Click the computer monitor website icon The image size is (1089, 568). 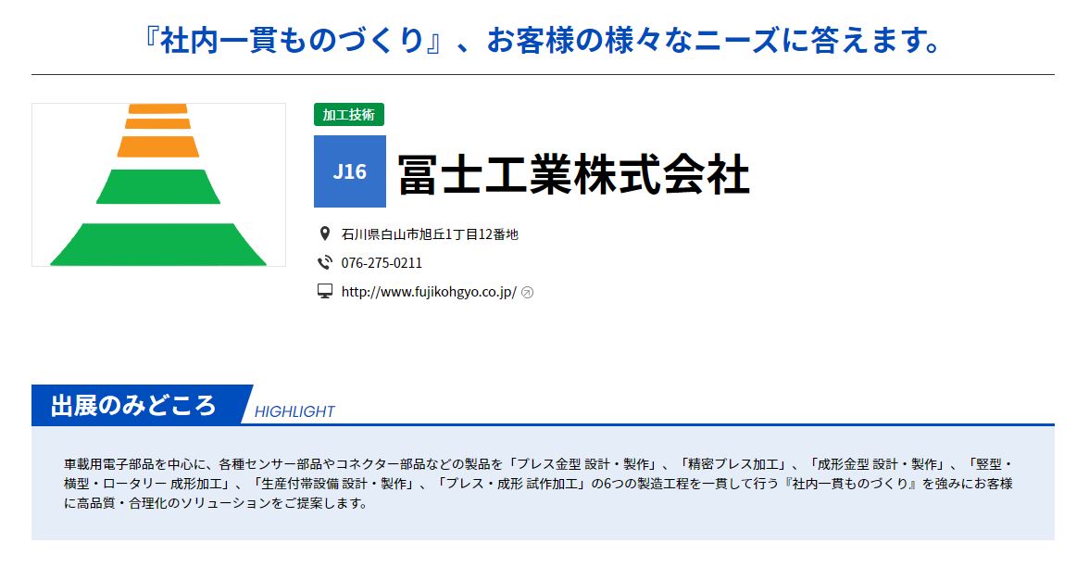[324, 291]
